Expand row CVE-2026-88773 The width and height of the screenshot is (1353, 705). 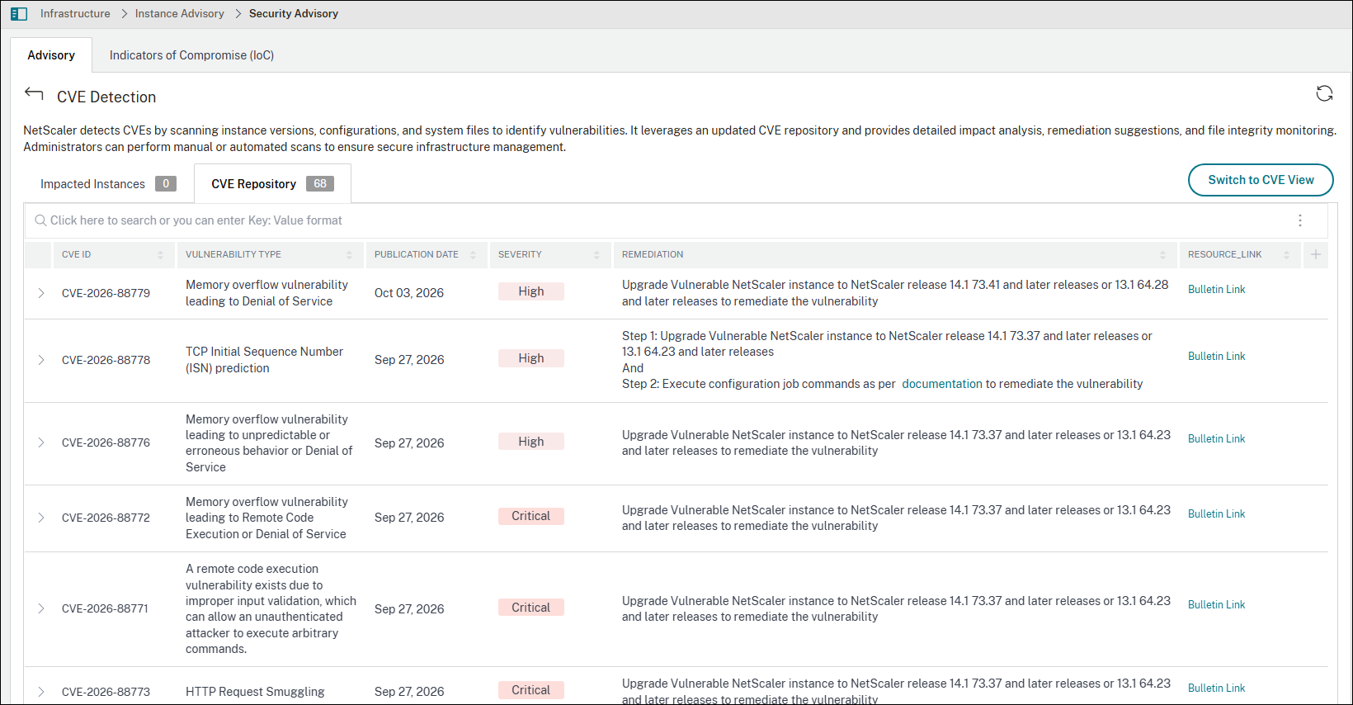pyautogui.click(x=40, y=692)
